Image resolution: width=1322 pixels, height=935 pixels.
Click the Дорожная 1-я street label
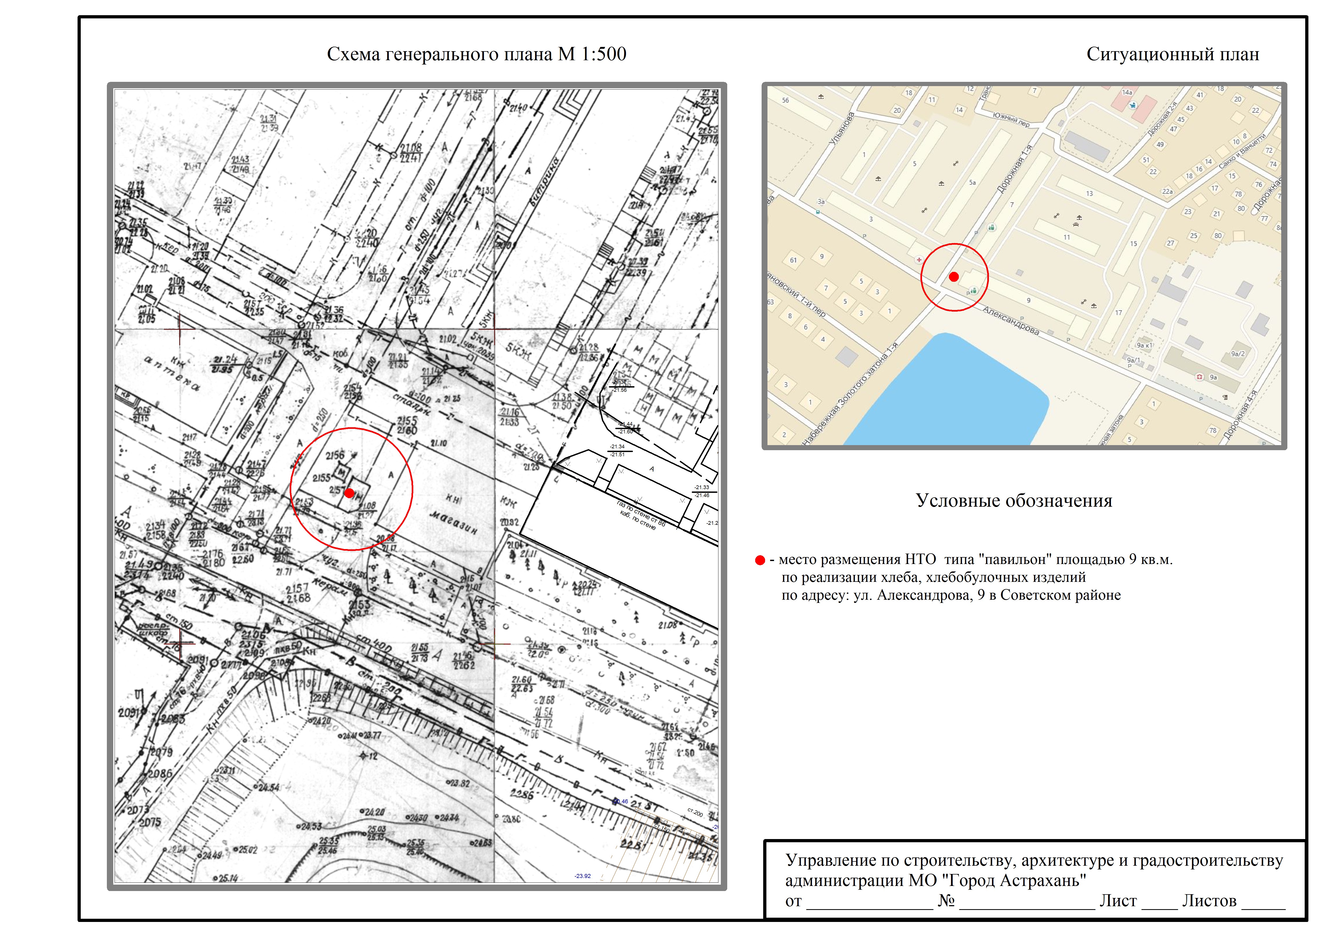1014,170
